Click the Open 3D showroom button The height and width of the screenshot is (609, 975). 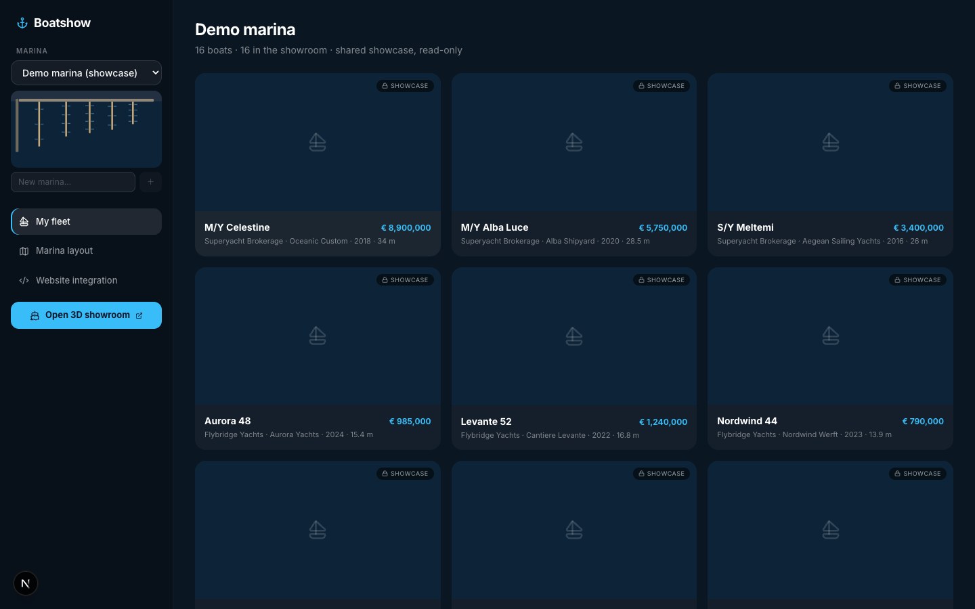[x=86, y=315]
